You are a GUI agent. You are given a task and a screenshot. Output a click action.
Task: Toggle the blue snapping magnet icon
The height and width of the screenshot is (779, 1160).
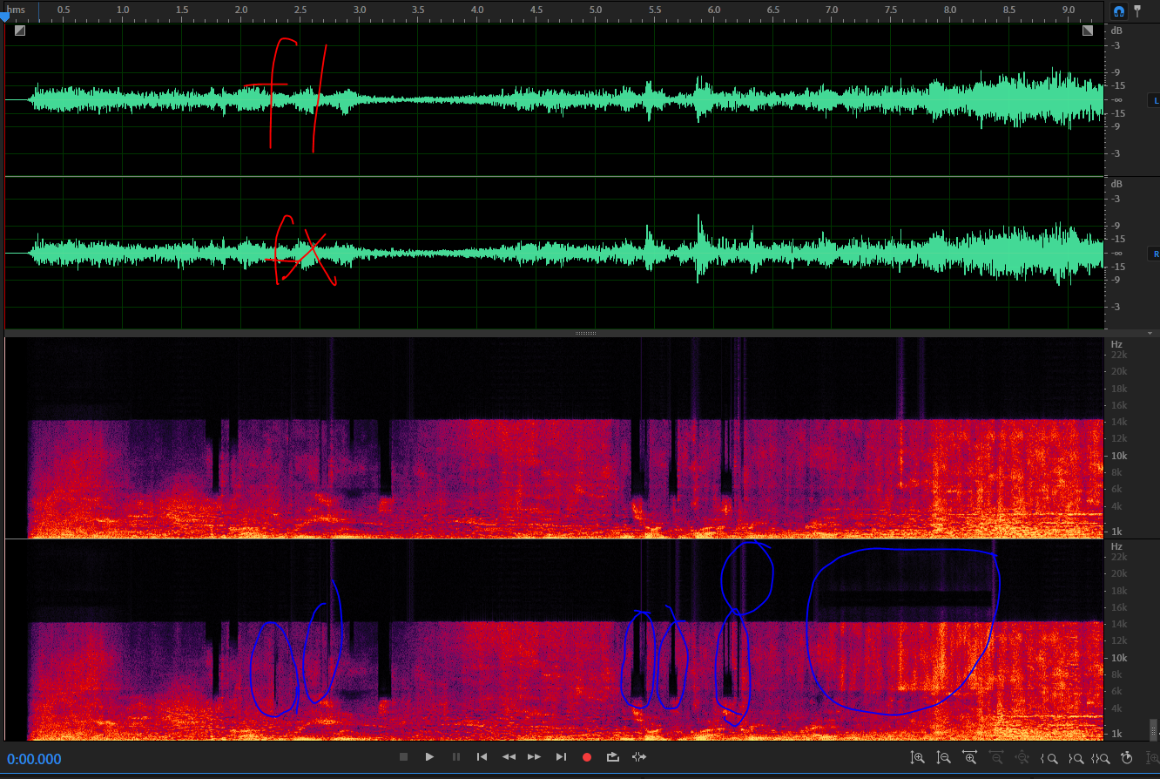point(1117,11)
